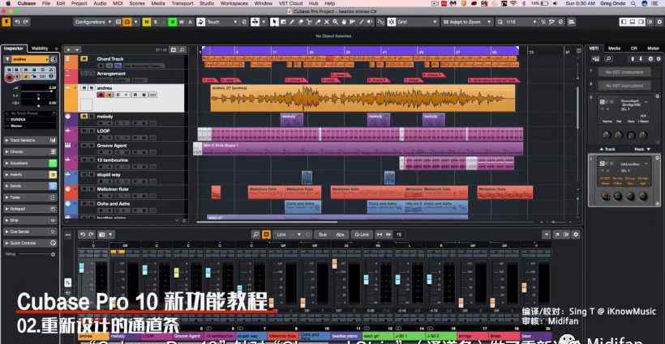Open the Configurations dropdown
Image resolution: width=665 pixels, height=344 pixels.
coord(92,22)
